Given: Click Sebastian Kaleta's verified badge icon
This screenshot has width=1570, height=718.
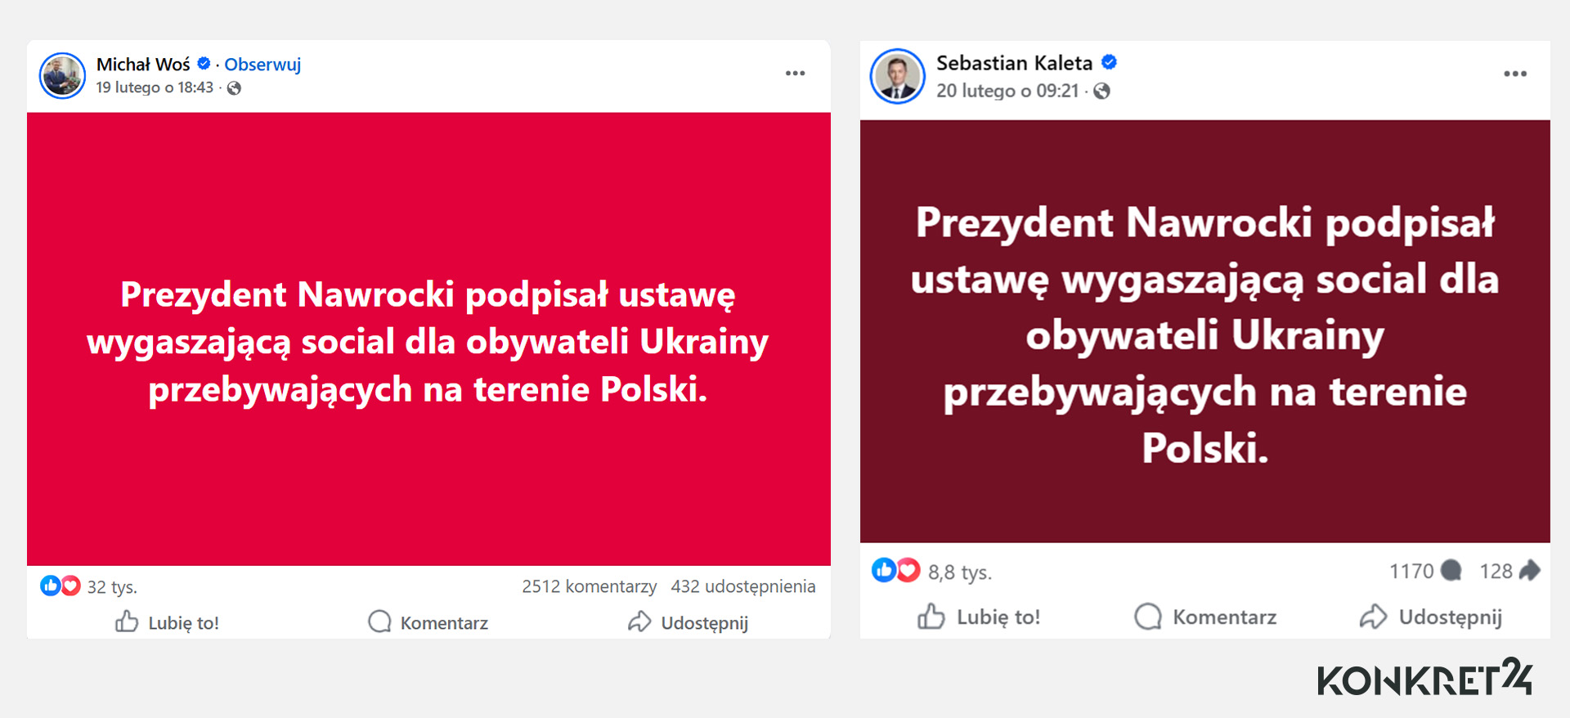Looking at the screenshot, I should [1110, 62].
